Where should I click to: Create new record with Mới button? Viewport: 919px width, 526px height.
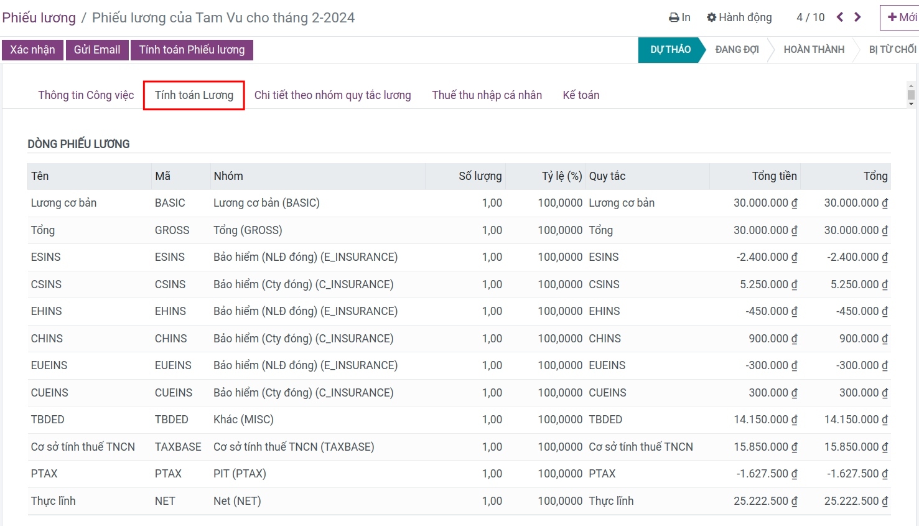pyautogui.click(x=901, y=17)
